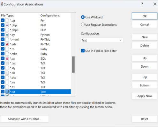Image resolution: width=158 pixels, height=127 pixels.
Task: Move the selected entry Down
Action: tap(145, 66)
